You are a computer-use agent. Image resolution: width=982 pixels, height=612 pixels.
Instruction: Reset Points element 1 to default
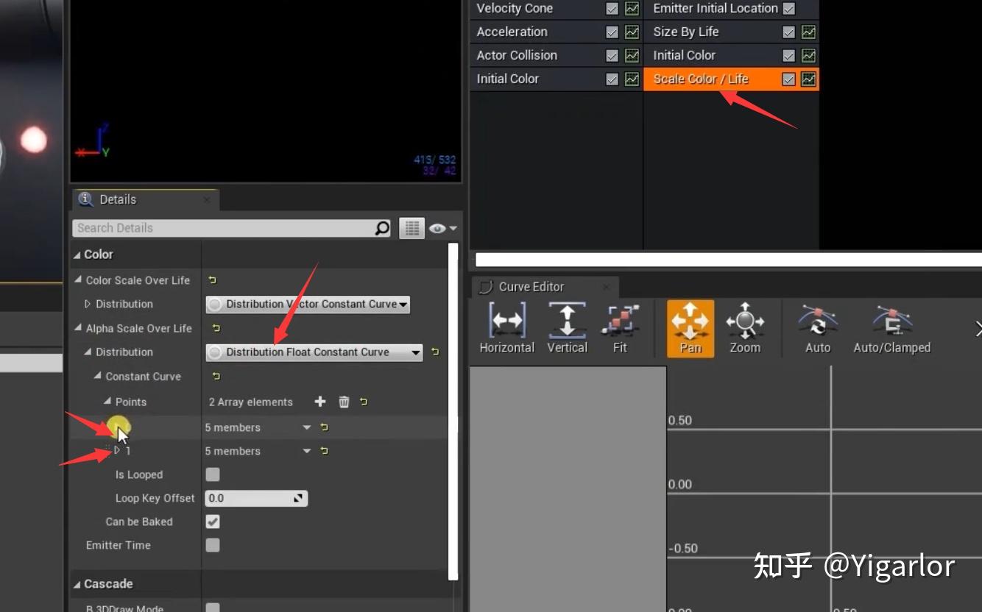325,451
